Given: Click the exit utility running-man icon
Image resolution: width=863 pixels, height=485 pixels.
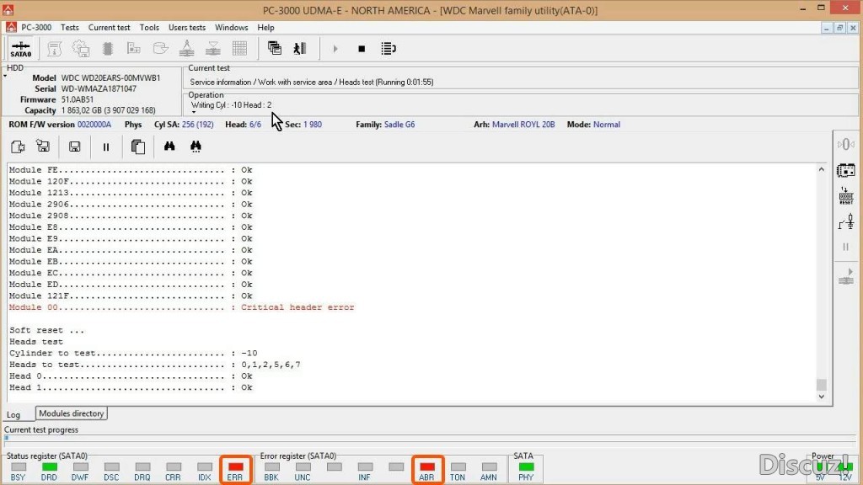Looking at the screenshot, I should (300, 48).
